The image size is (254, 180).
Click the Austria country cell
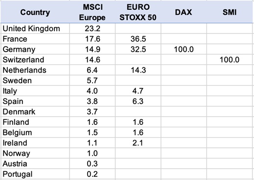35,164
